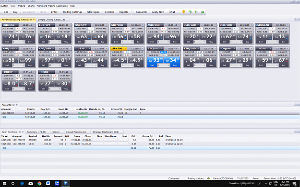Viewport: 300px width, 187px height.
Task: Click the Research toolbar button
Action: click(x=142, y=12)
